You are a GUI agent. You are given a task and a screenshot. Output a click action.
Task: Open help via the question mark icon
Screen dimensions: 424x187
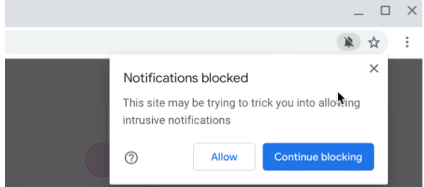(x=131, y=158)
